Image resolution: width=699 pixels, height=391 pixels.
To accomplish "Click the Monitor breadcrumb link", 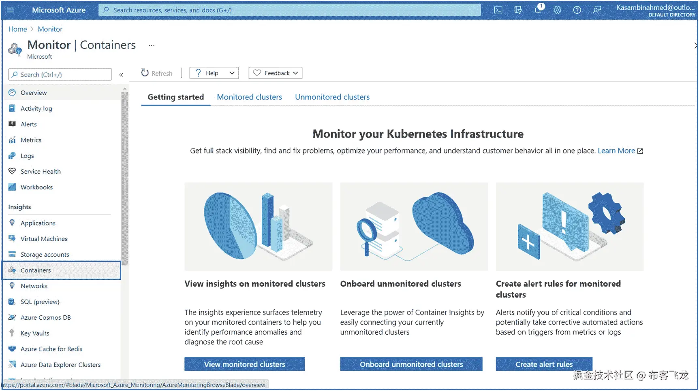I will pos(50,29).
